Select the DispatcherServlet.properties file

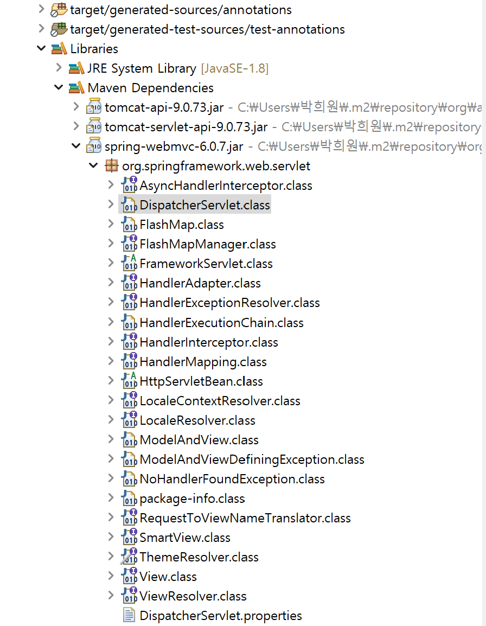point(221,616)
